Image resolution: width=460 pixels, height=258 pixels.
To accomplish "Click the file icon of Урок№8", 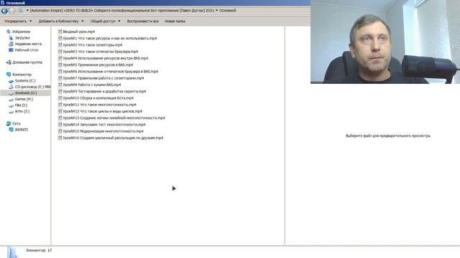I will (x=60, y=85).
